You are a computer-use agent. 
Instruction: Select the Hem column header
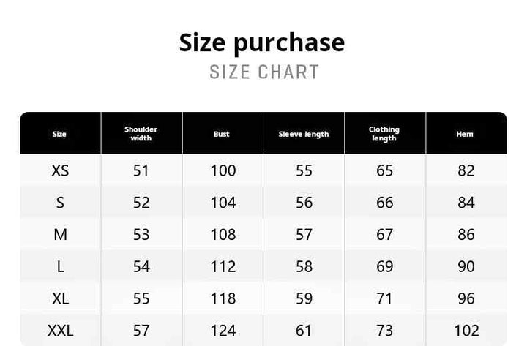[x=465, y=134]
